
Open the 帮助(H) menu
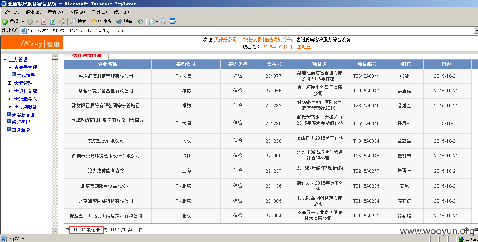pyautogui.click(x=121, y=12)
